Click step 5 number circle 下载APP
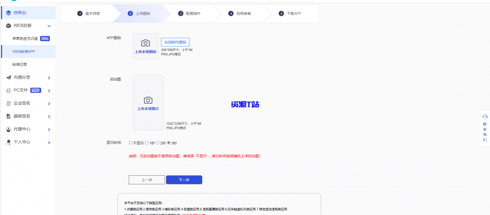Screen dimensions: 490x215 tap(281, 13)
